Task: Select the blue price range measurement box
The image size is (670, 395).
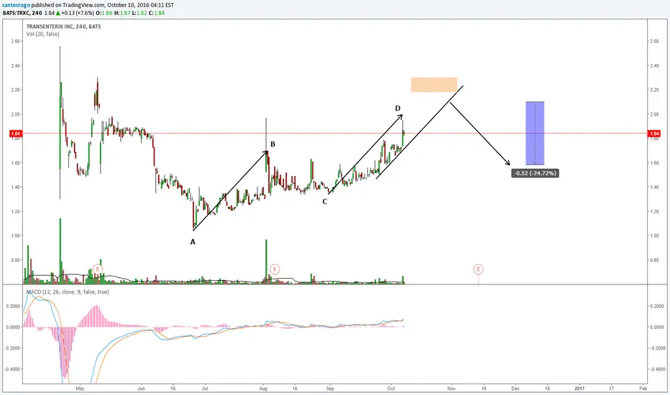Action: pyautogui.click(x=535, y=134)
